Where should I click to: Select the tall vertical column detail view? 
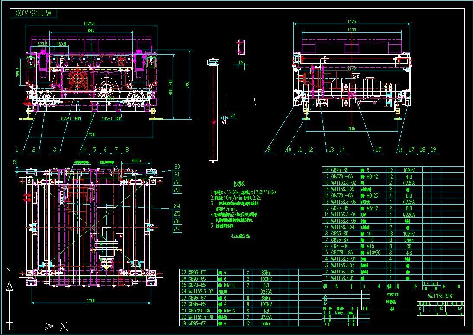213,111
